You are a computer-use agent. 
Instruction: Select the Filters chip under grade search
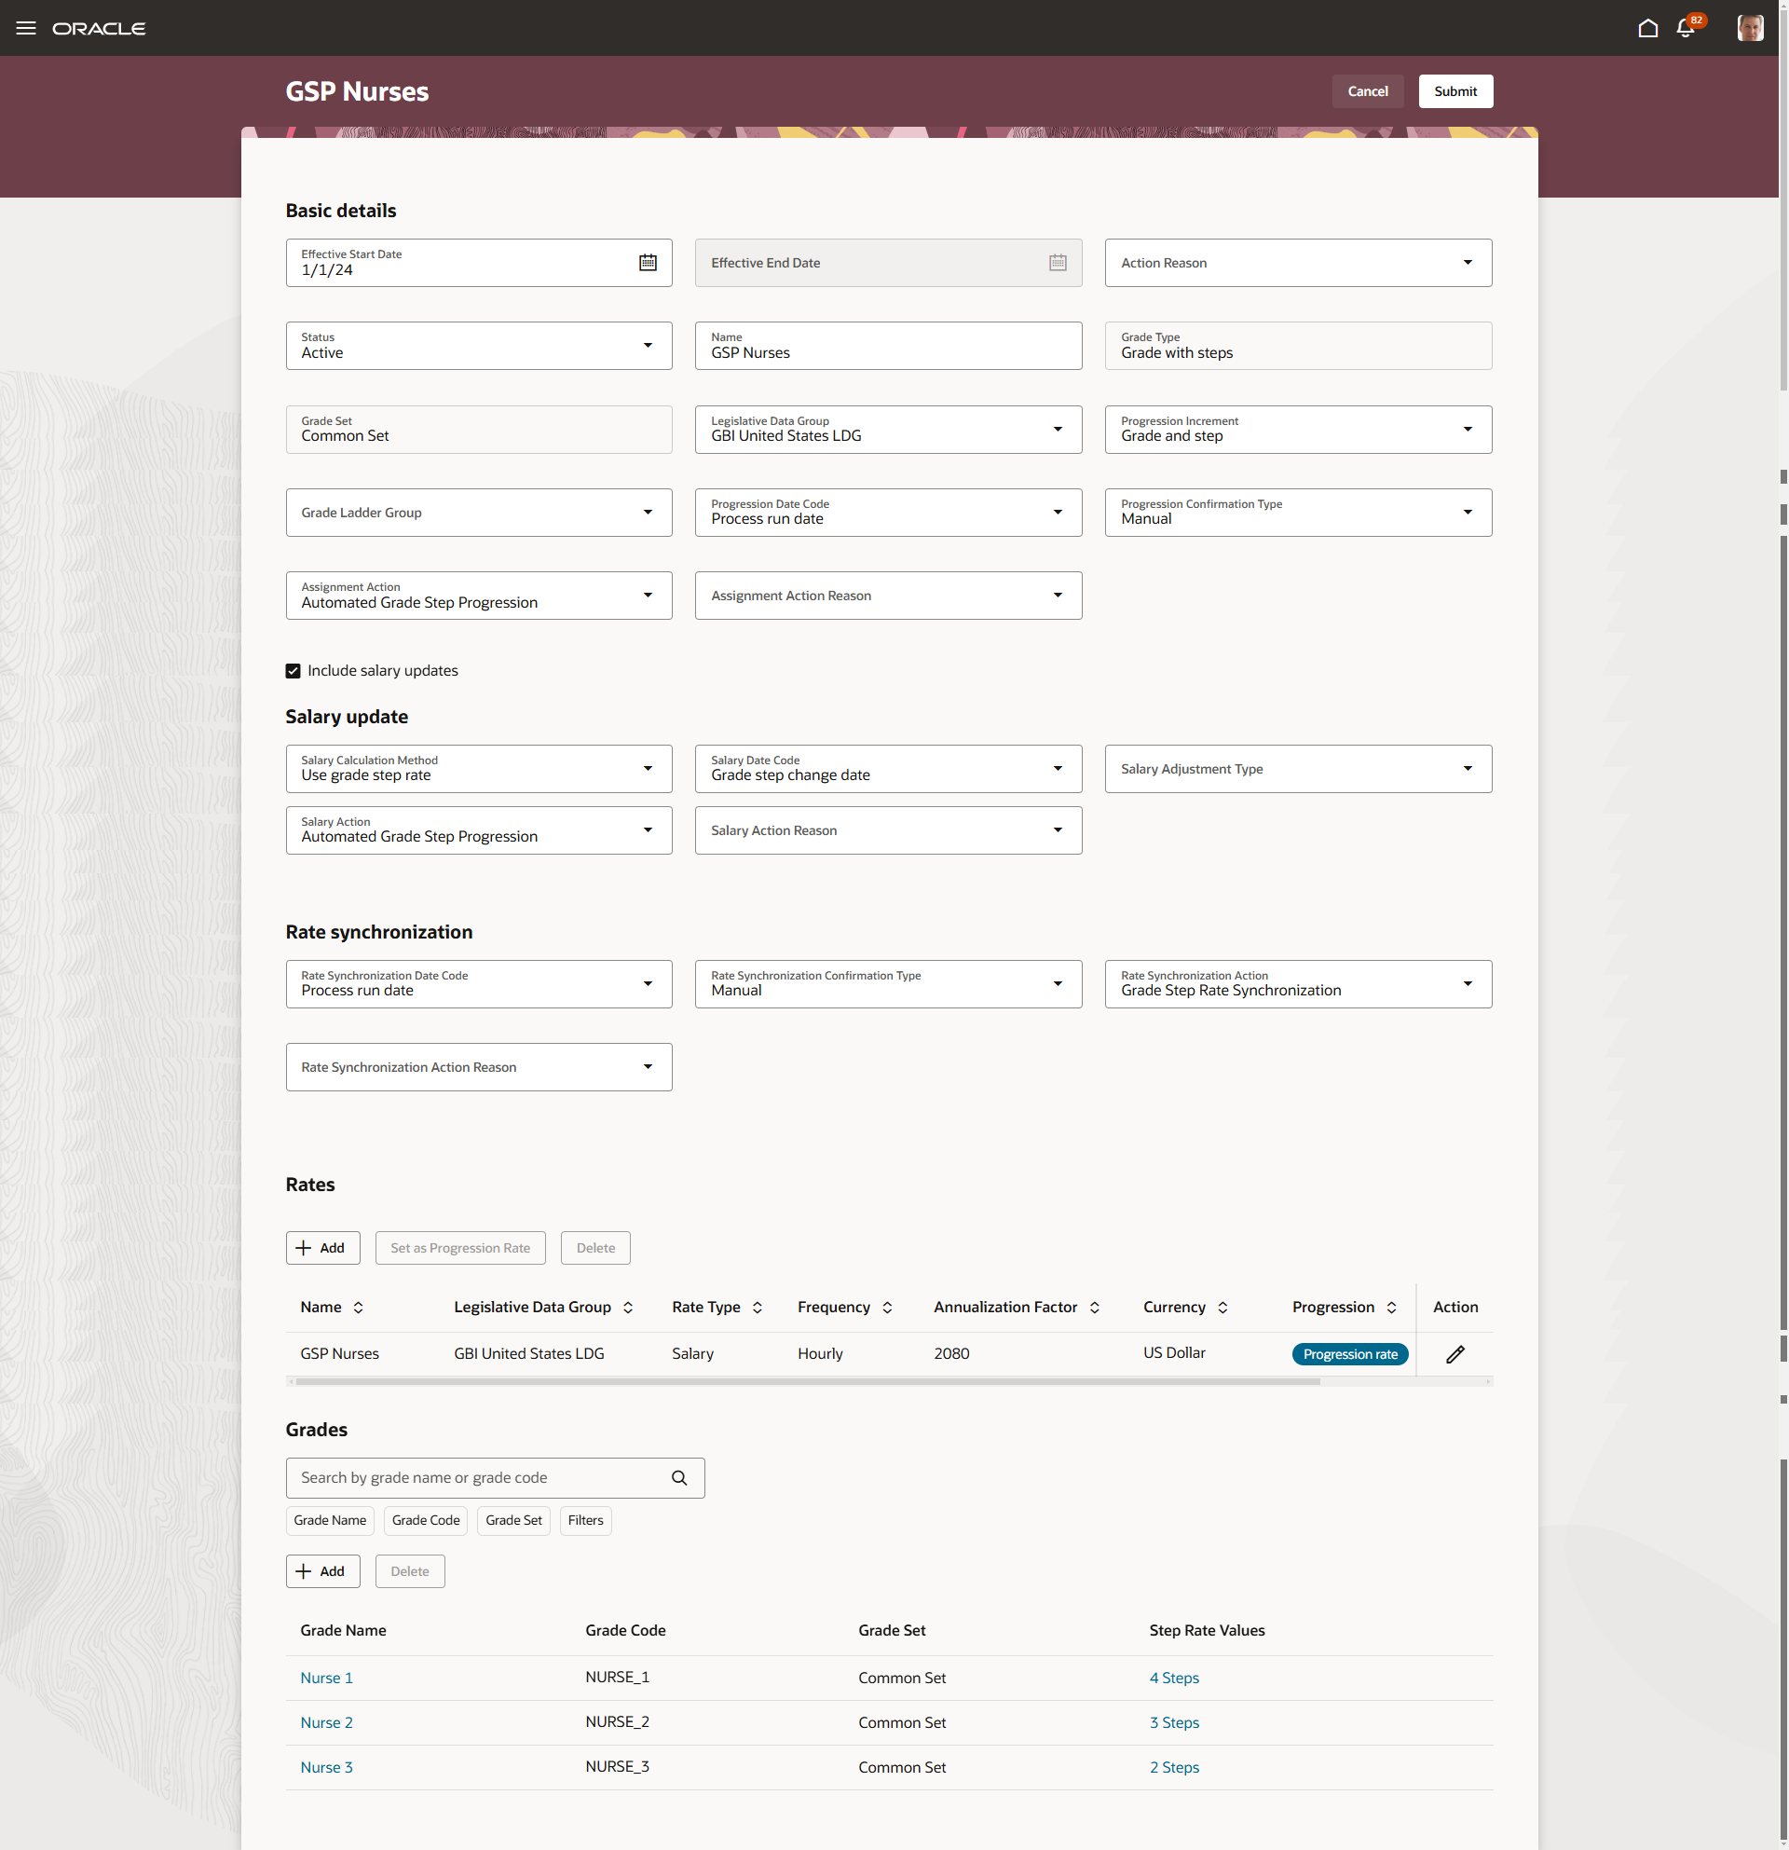pos(585,1520)
